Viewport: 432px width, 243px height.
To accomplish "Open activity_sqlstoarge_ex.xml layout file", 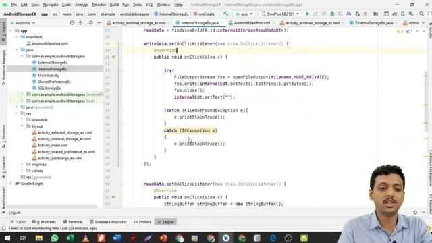I will tap(59, 158).
